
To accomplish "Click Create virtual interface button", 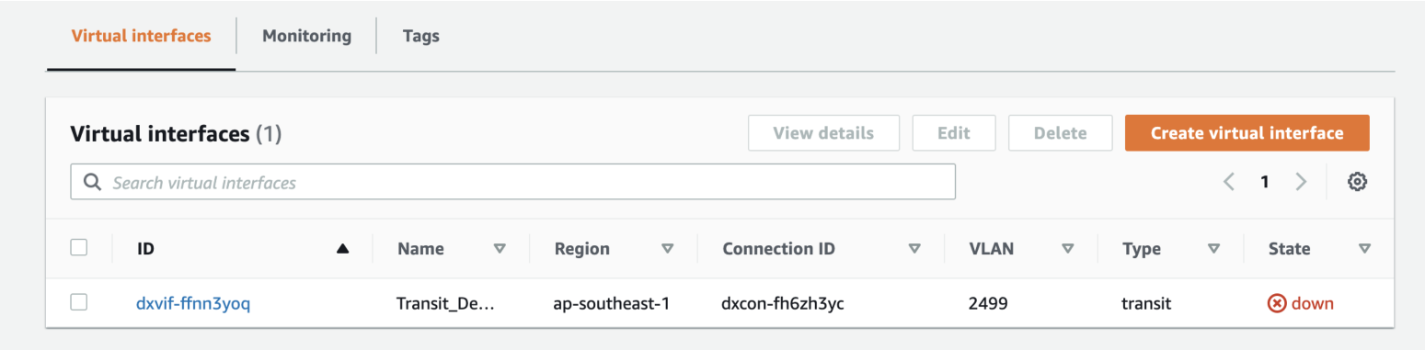I will (x=1247, y=133).
